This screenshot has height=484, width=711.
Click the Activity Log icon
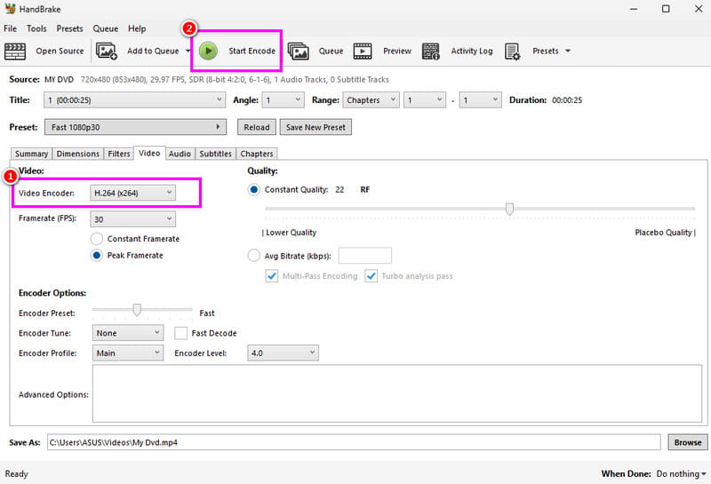[430, 52]
